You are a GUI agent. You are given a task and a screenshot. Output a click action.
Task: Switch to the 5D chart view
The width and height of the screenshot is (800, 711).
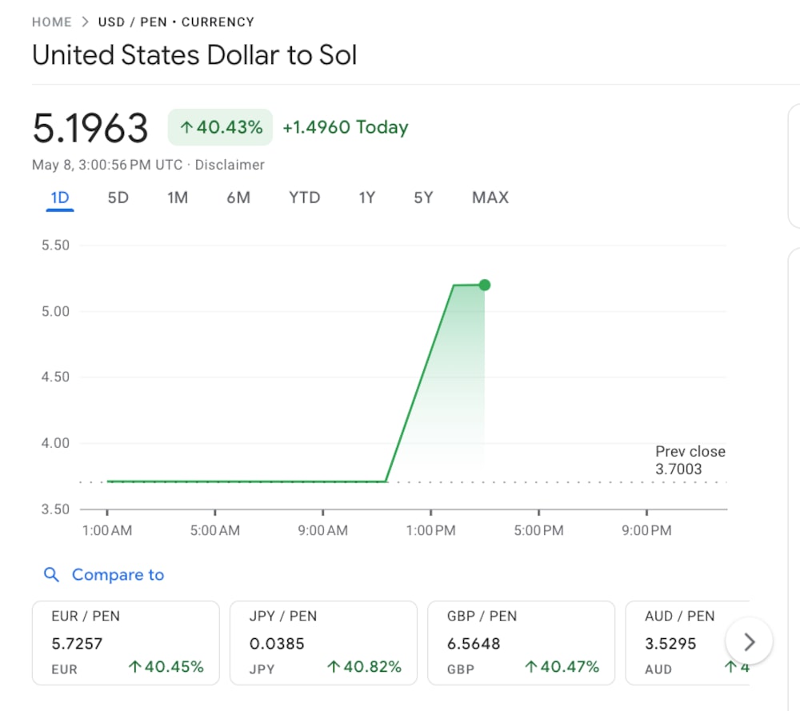(118, 198)
